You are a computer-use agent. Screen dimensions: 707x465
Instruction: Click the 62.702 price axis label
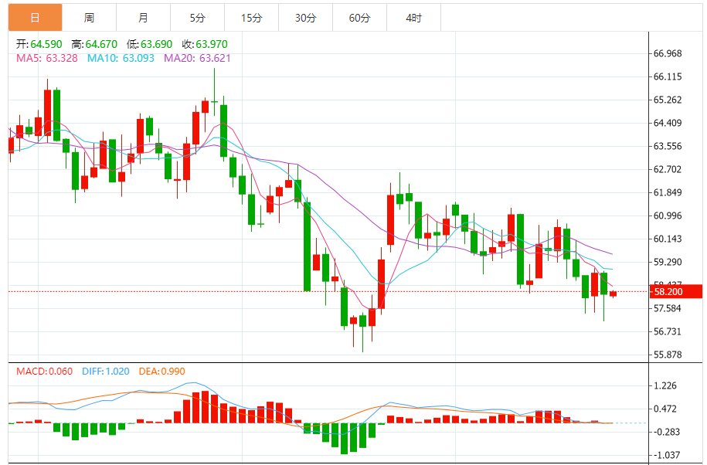pos(668,169)
